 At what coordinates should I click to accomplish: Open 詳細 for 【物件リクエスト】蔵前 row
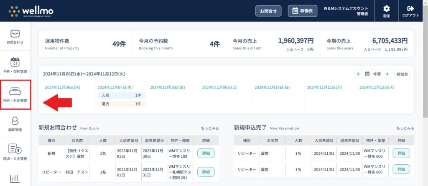(x=206, y=153)
